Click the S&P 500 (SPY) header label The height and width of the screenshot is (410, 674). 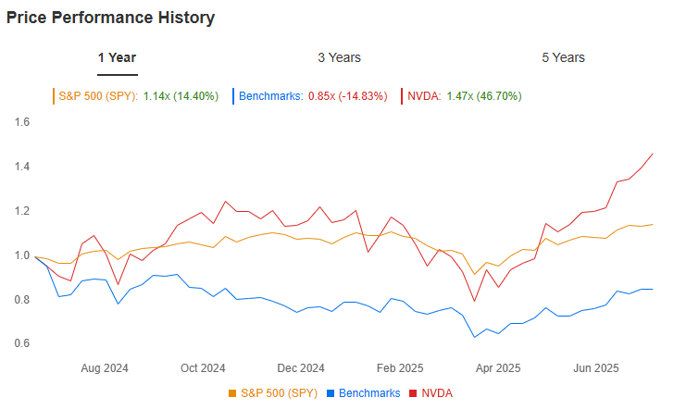click(97, 95)
